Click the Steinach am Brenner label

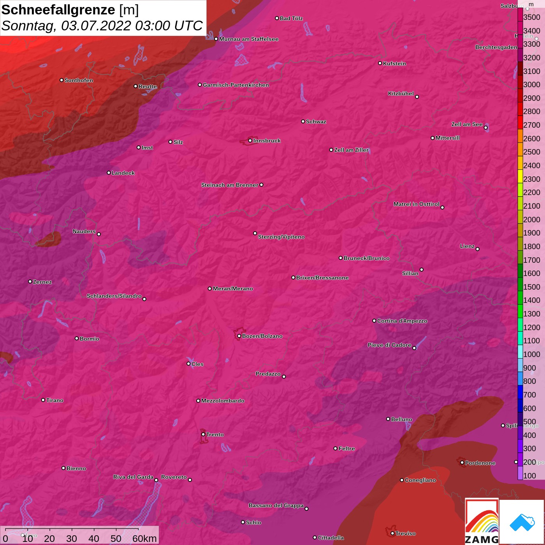click(230, 185)
